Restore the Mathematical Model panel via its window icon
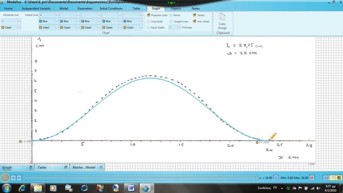The image size is (343, 193). click(101, 167)
